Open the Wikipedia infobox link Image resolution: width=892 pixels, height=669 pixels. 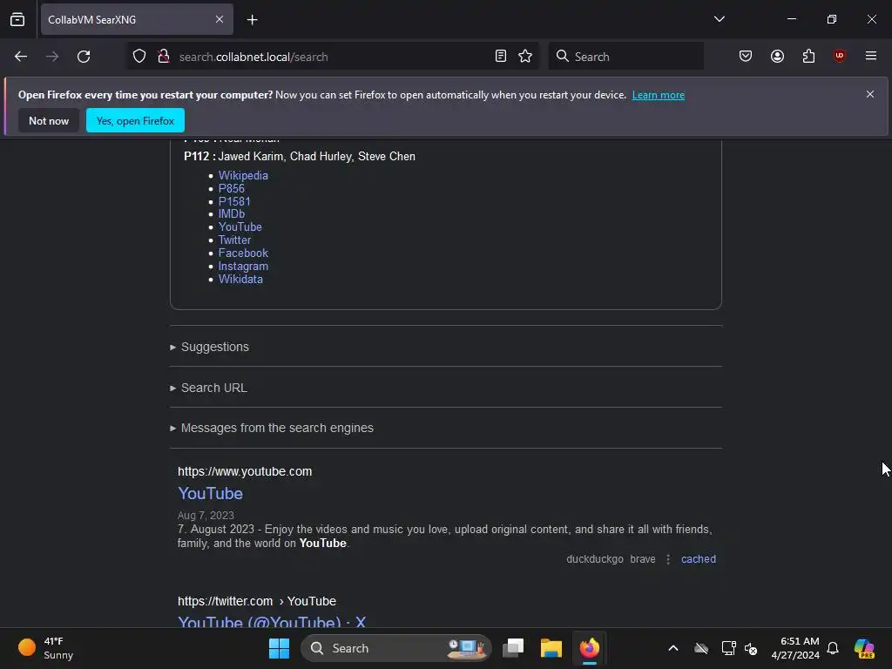(243, 175)
